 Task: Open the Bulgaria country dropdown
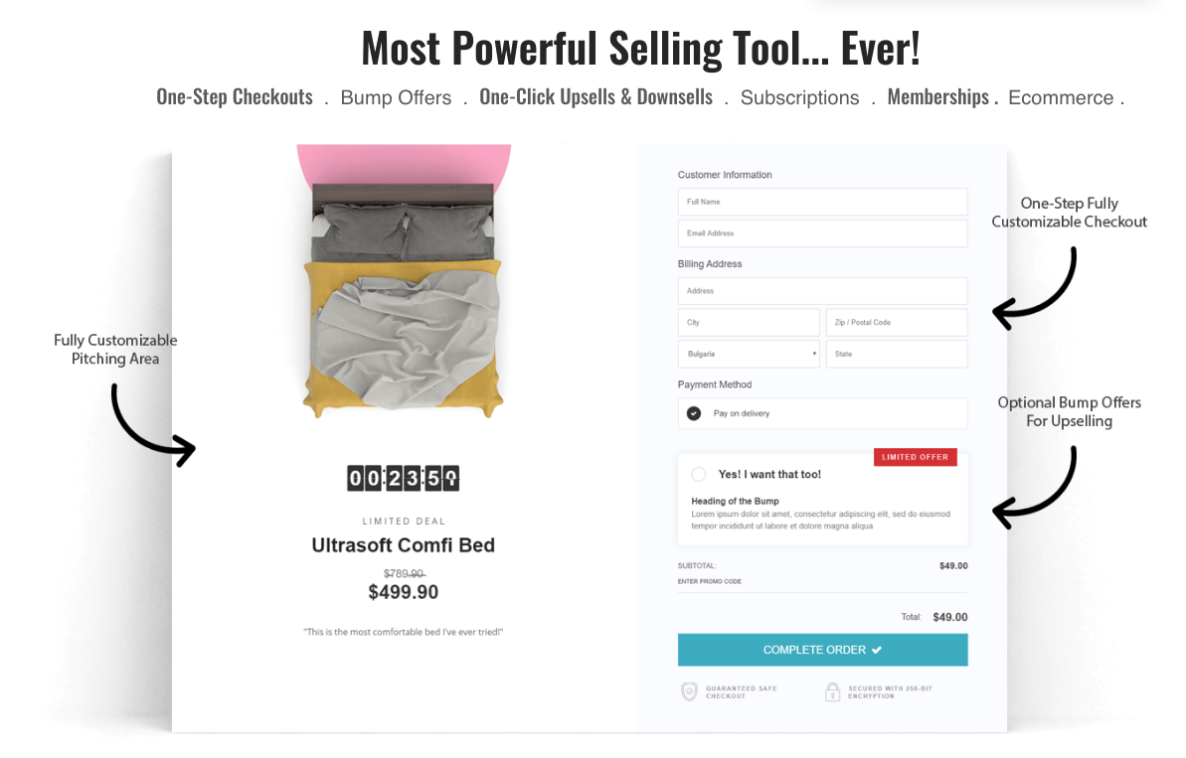749,354
